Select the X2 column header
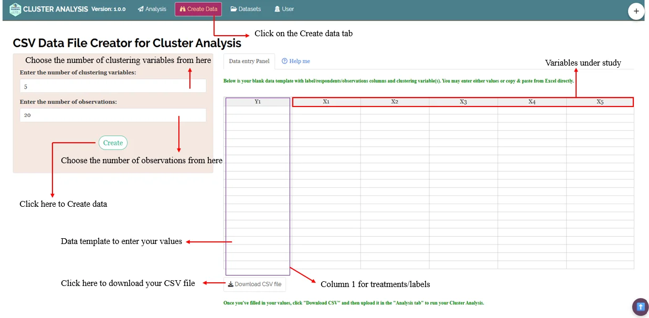Viewport: 649px width, 318px height. 395,102
